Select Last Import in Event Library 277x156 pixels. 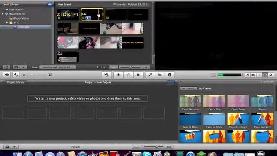[16, 10]
